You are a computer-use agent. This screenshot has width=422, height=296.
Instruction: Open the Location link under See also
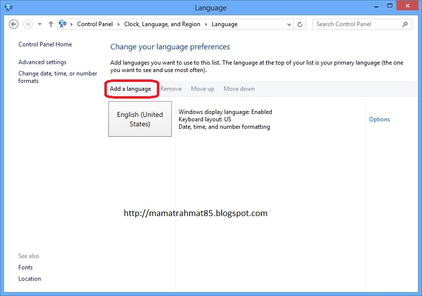pos(30,279)
